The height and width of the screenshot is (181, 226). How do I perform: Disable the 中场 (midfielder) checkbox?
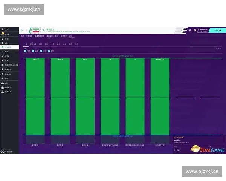(40, 51)
